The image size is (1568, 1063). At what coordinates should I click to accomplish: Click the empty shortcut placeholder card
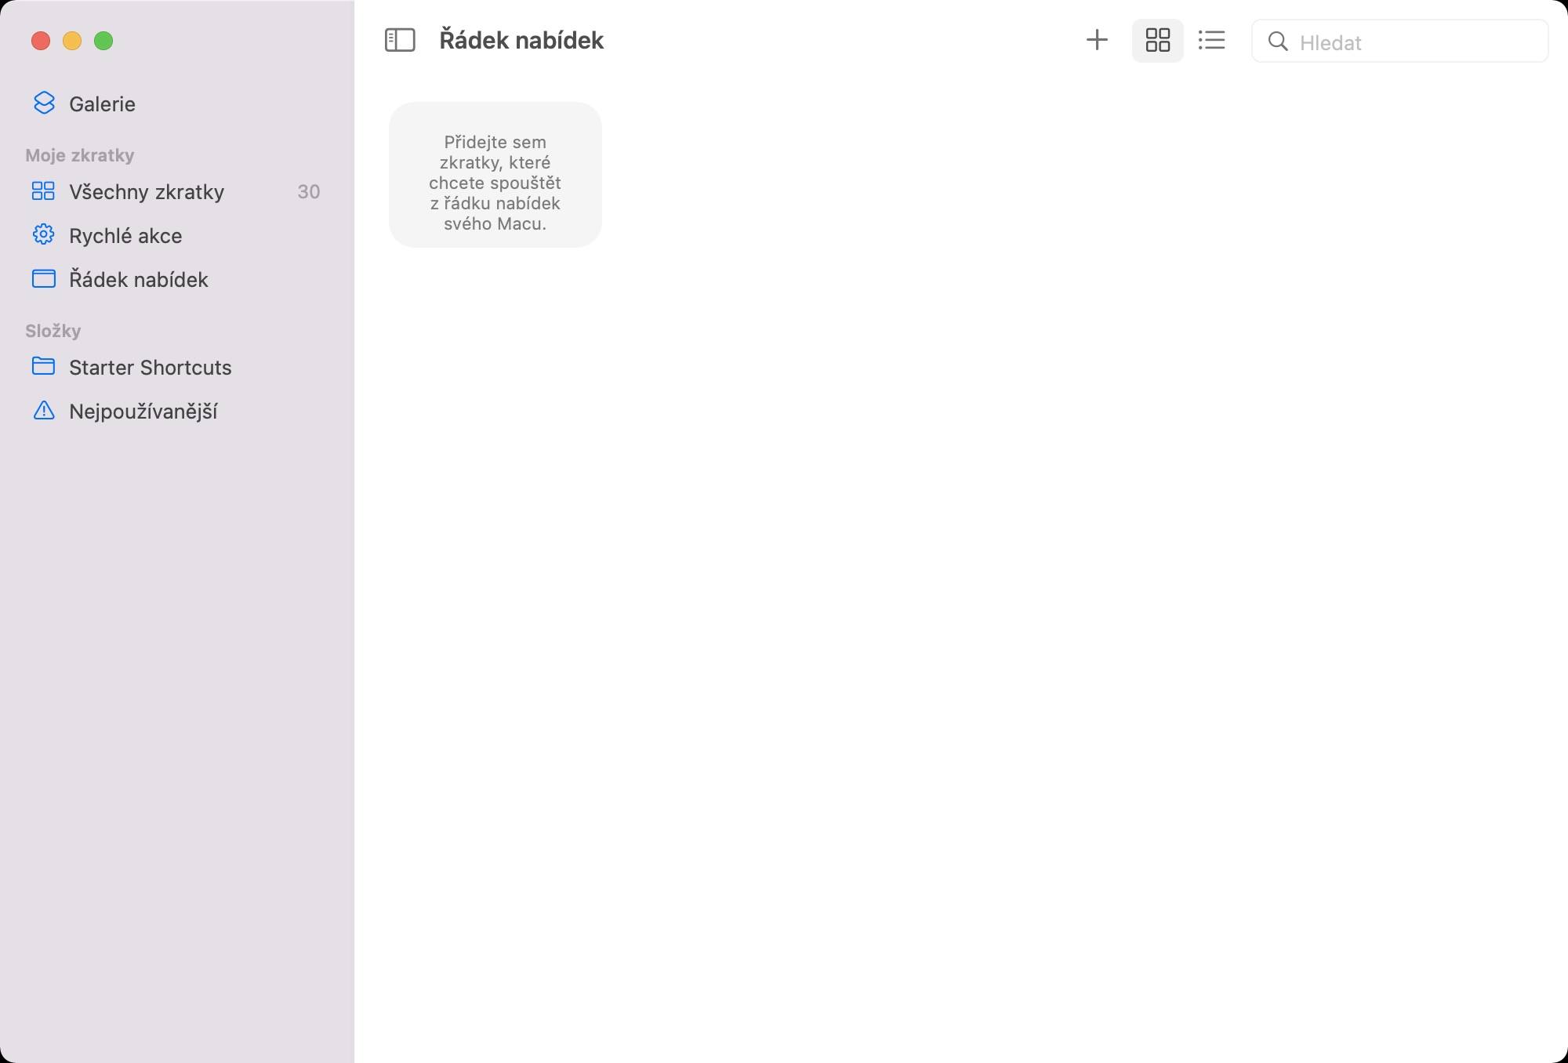(x=495, y=175)
